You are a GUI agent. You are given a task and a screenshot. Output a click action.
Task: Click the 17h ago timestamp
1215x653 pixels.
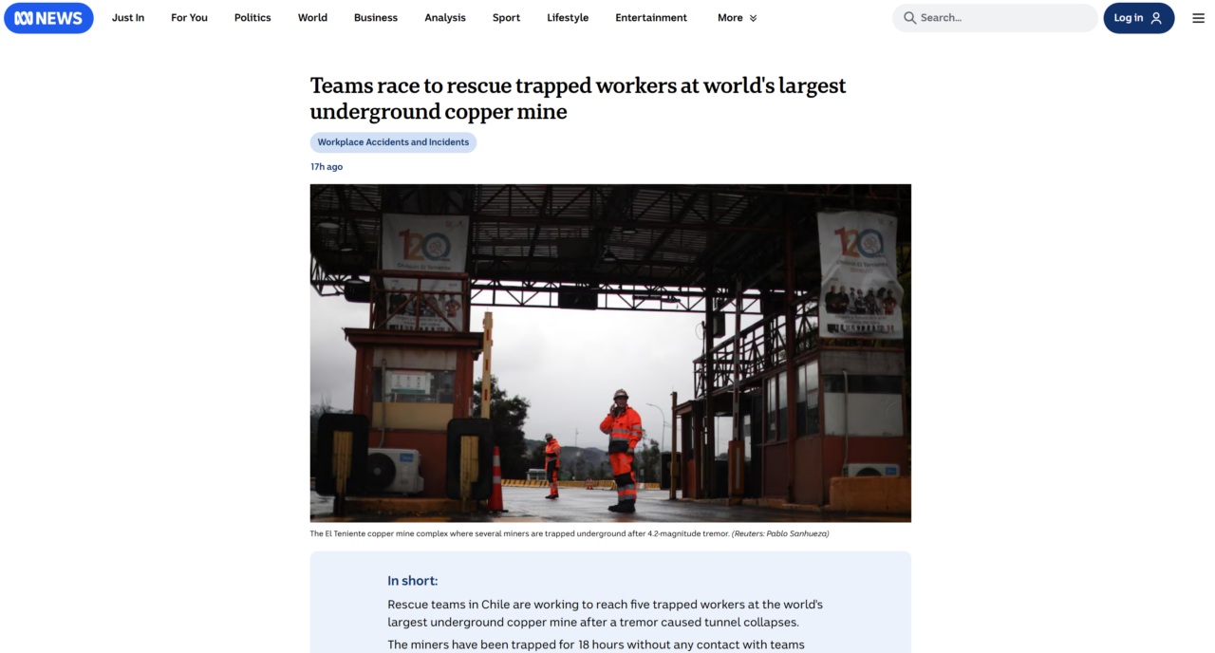coord(327,167)
